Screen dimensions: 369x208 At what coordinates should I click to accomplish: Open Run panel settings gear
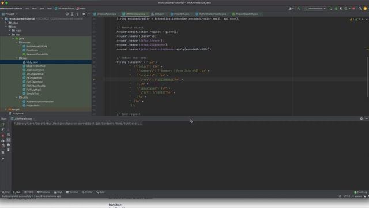click(x=362, y=118)
